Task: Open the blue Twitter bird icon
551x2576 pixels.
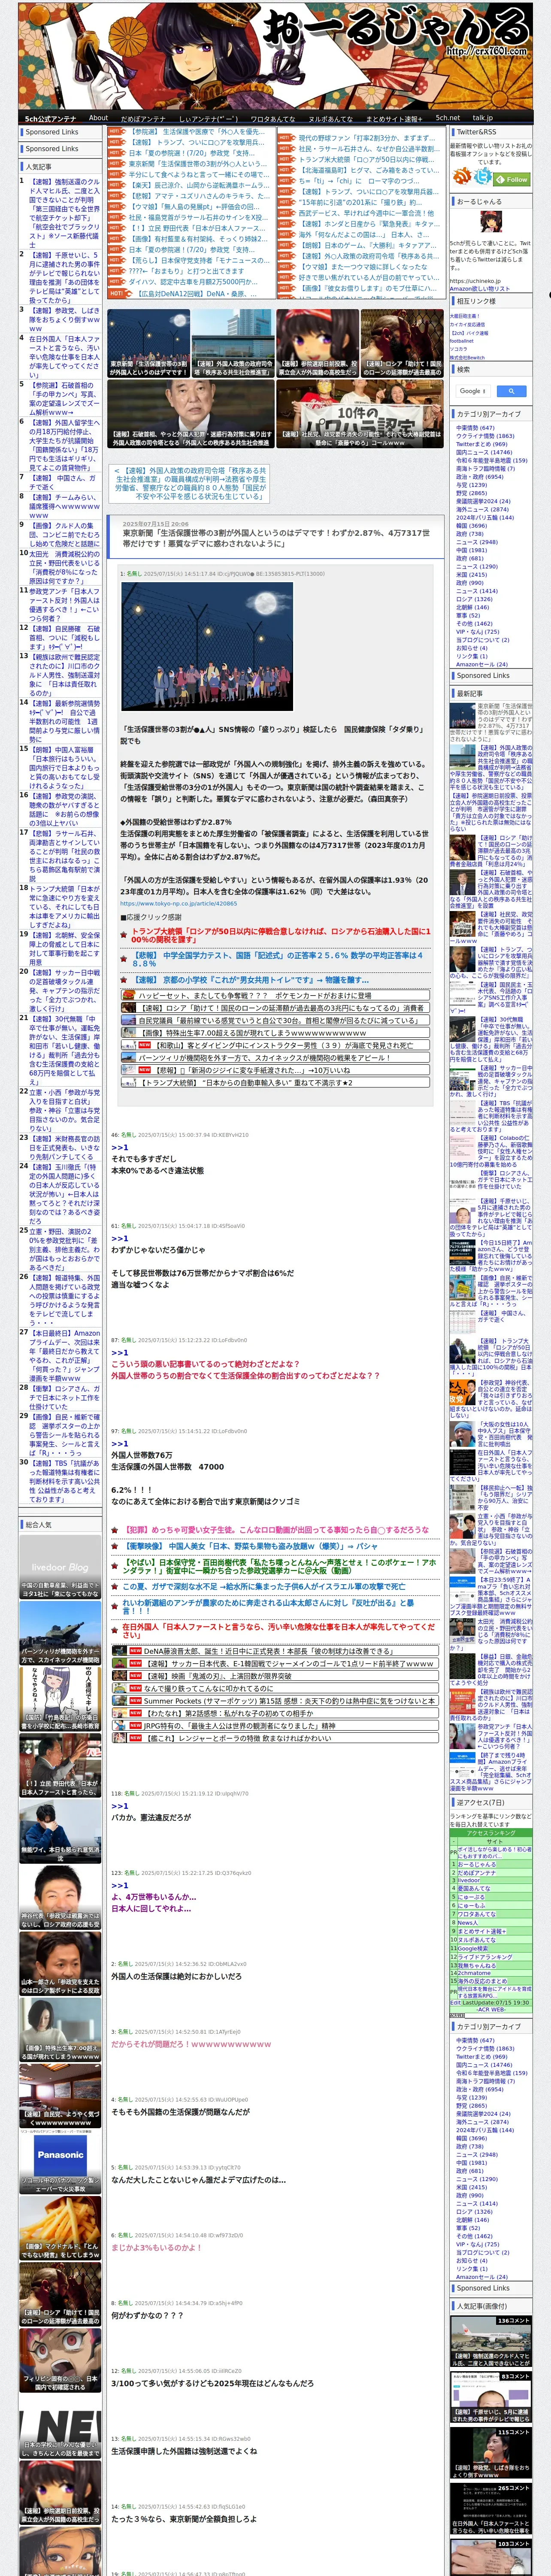Action: [x=483, y=176]
